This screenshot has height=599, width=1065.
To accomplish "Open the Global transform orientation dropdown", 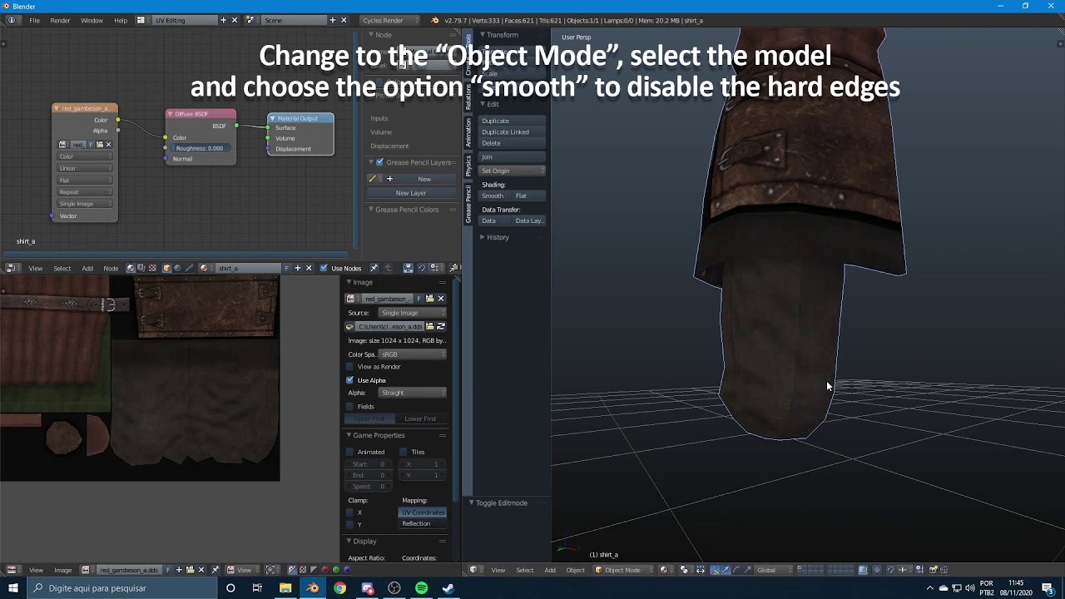I will pos(772,570).
